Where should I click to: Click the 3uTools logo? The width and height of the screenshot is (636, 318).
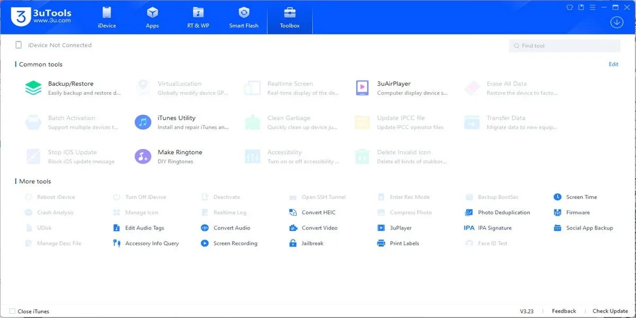click(41, 16)
